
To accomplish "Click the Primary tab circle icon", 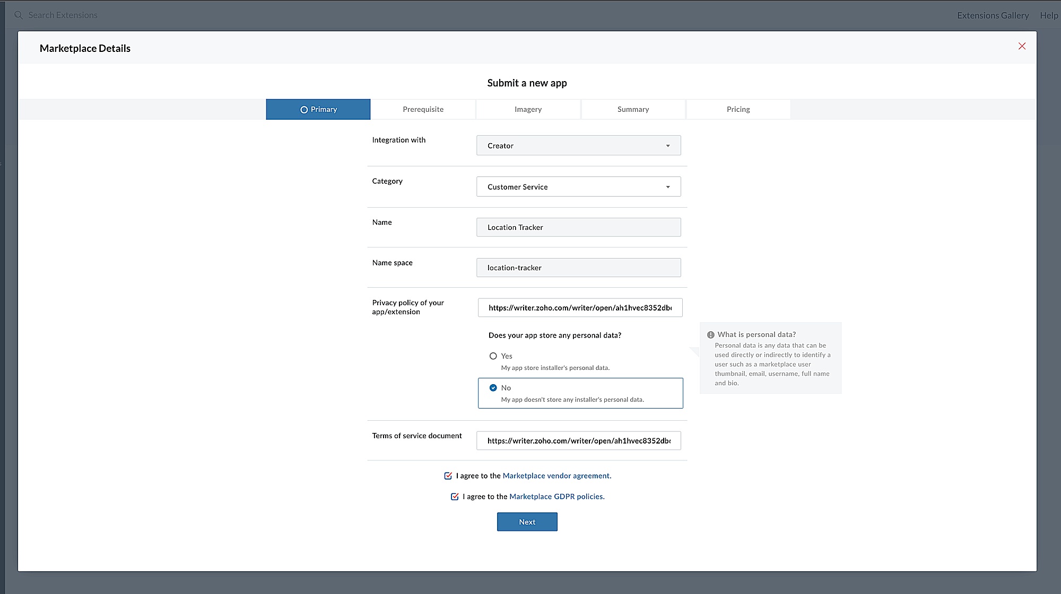I will click(304, 110).
